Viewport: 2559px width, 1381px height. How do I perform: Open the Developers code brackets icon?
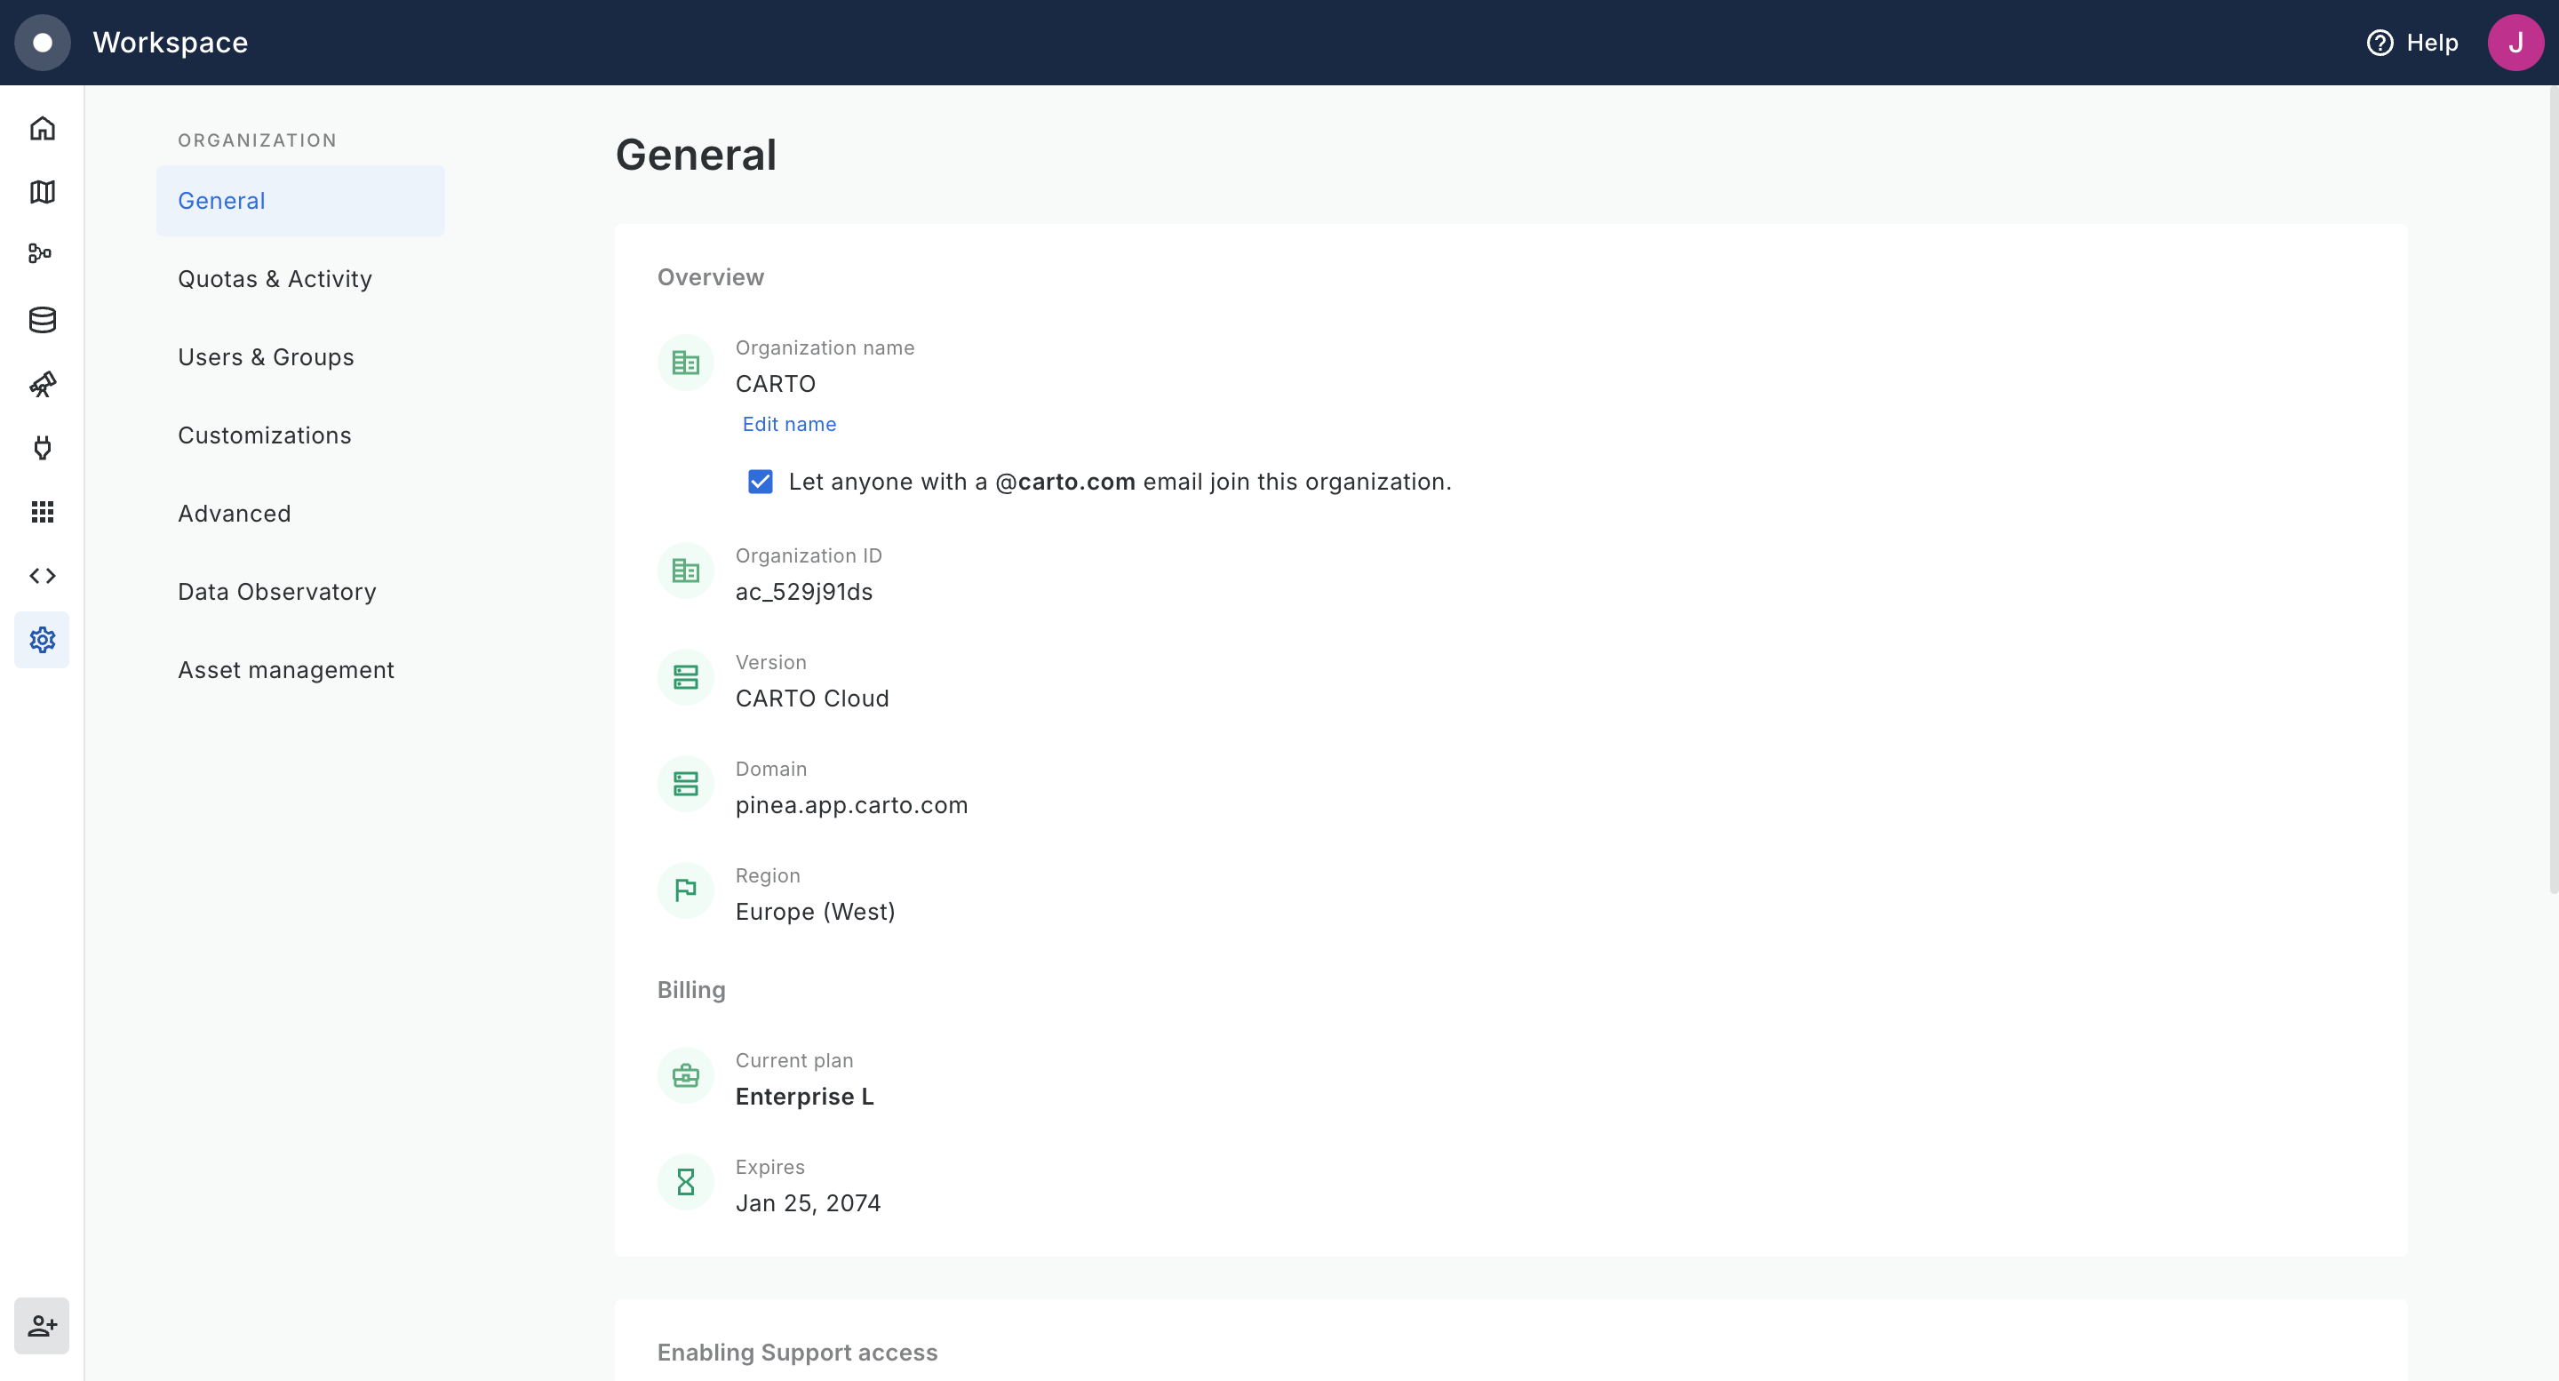point(42,575)
